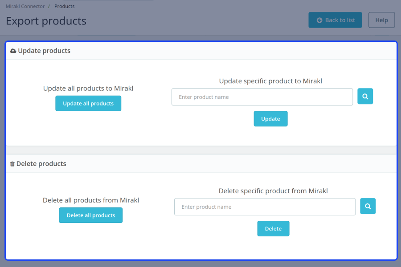Click the Update button under the product field

[x=270, y=119]
